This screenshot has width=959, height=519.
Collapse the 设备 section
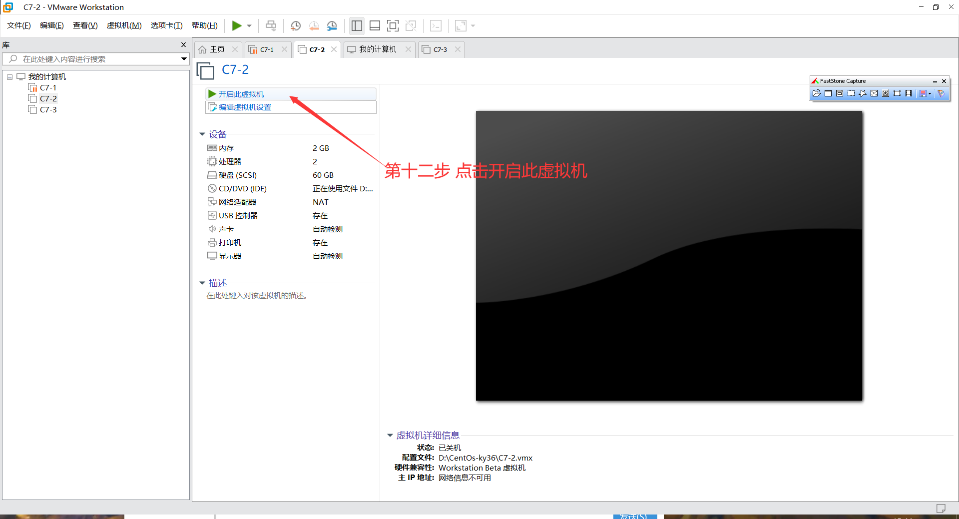point(202,134)
